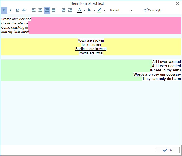Open highlight color dropdown arrow

(104, 10)
